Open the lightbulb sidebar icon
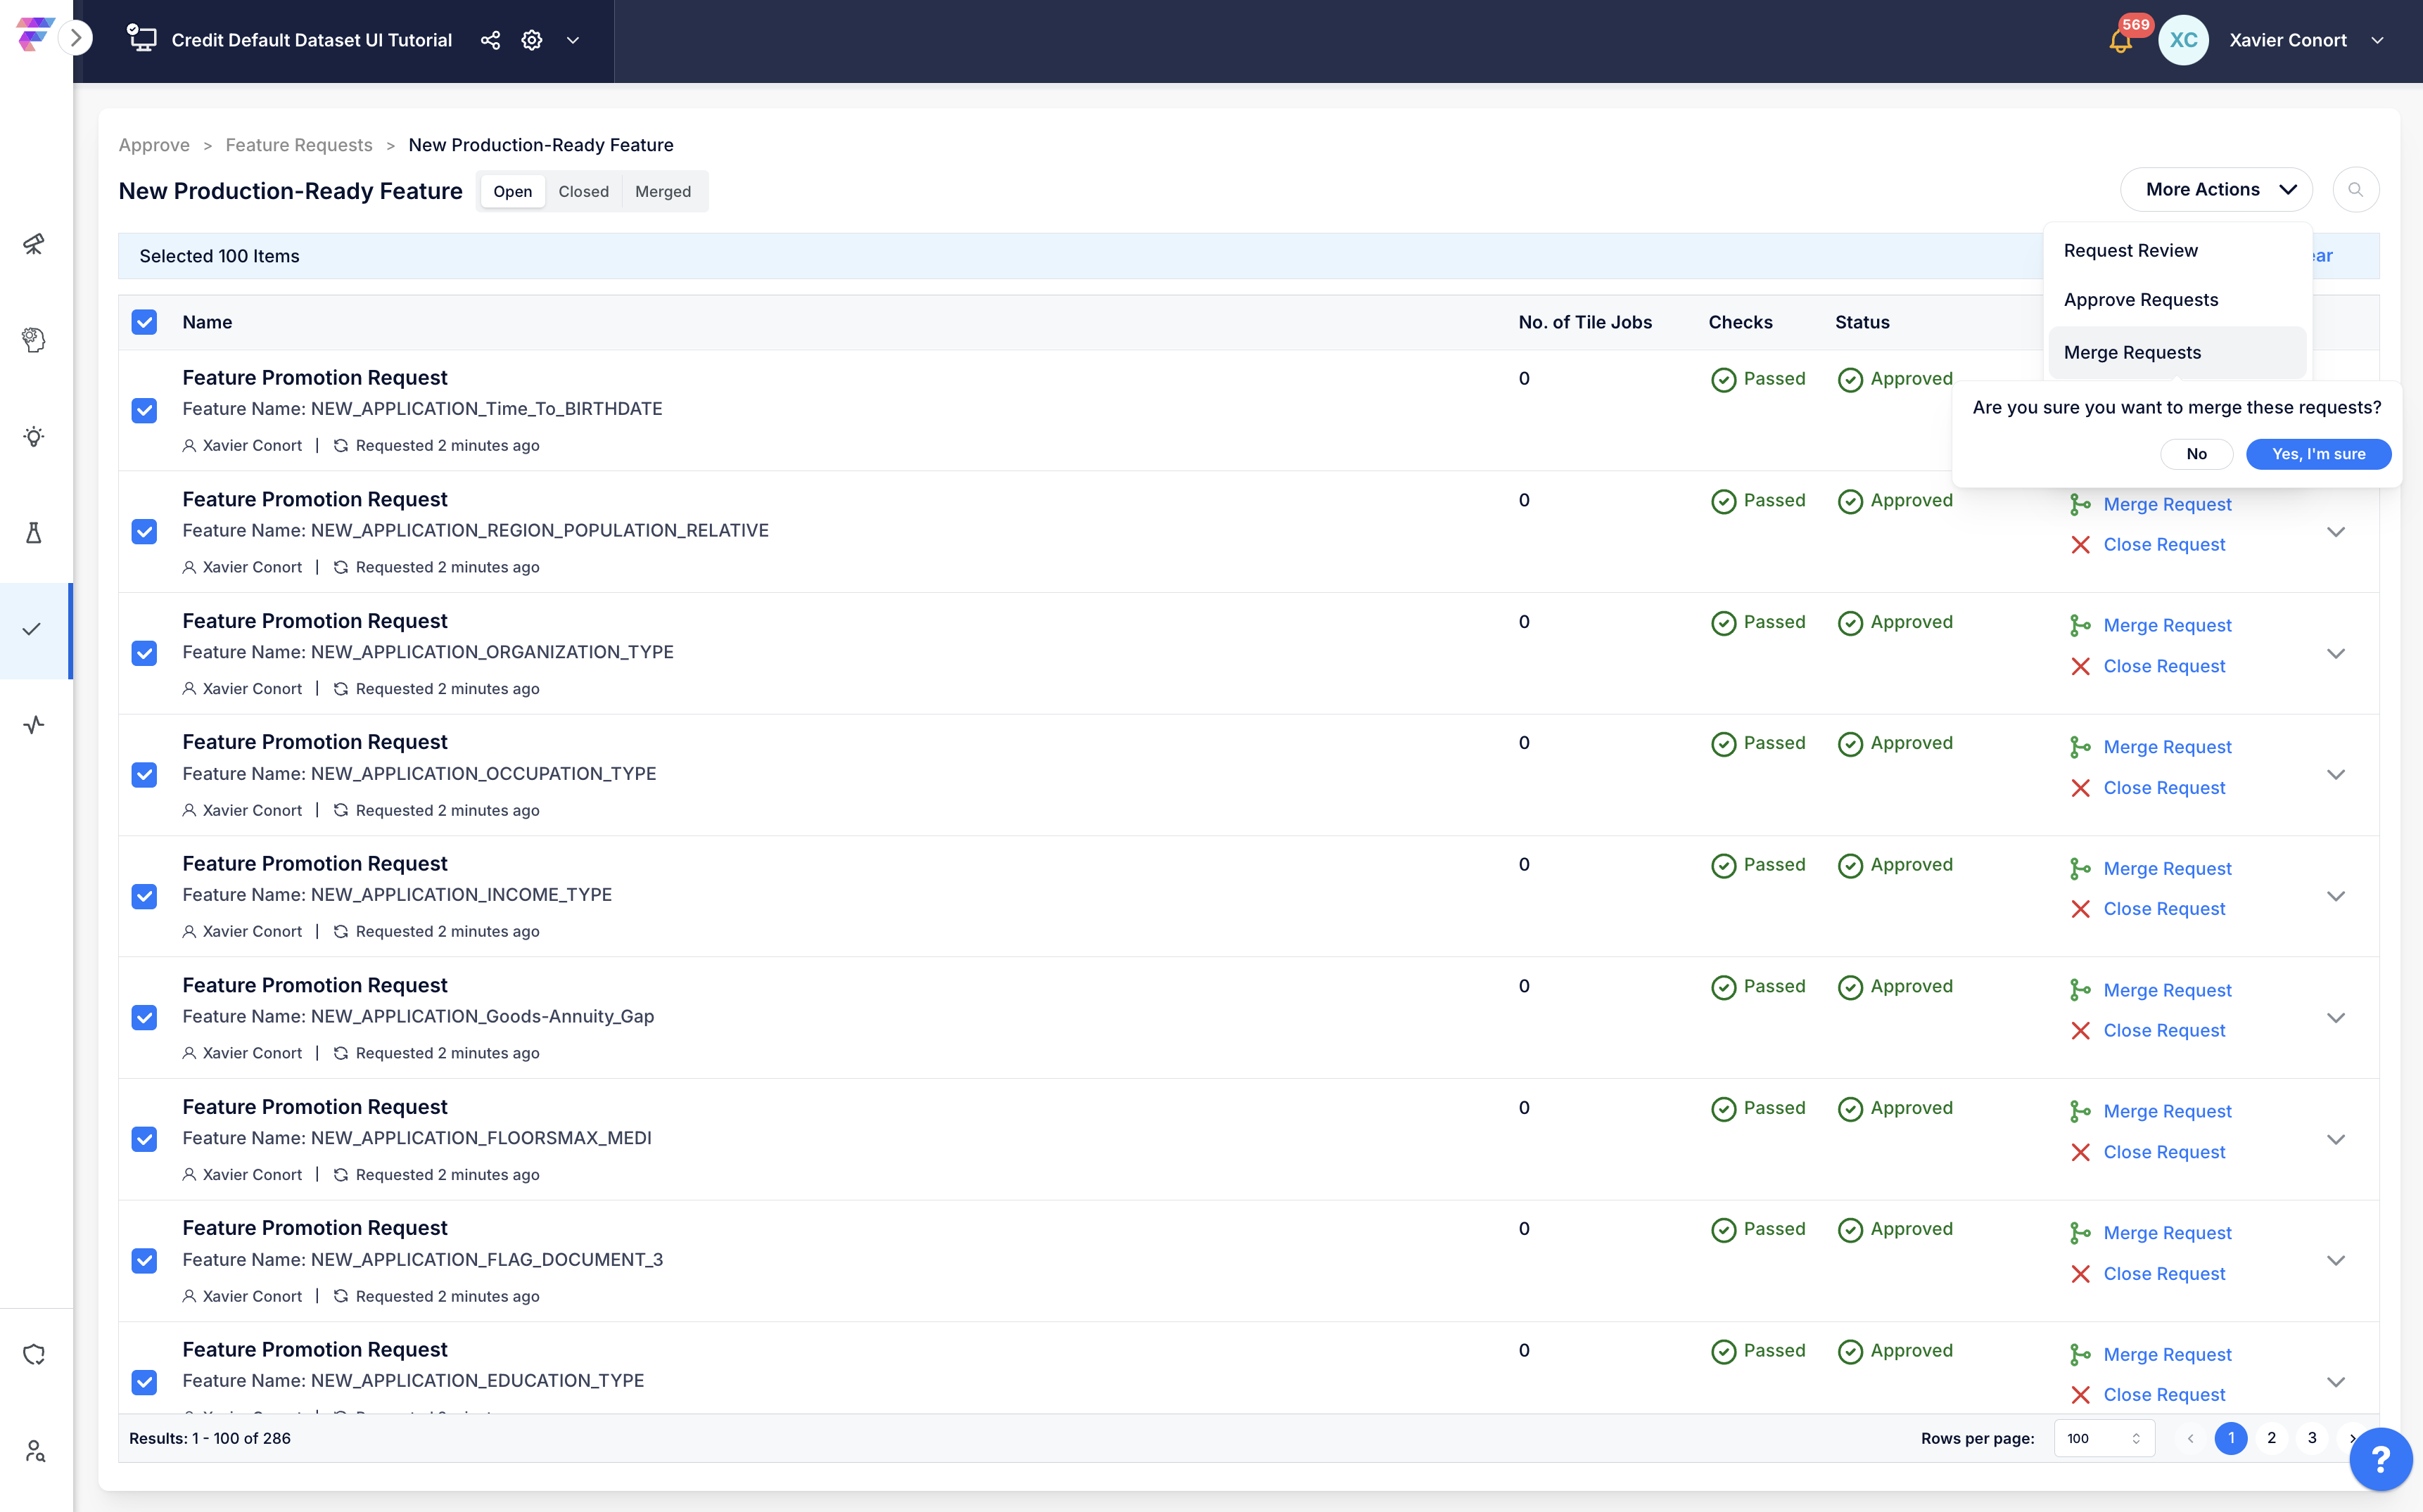The height and width of the screenshot is (1512, 2423). tap(34, 437)
